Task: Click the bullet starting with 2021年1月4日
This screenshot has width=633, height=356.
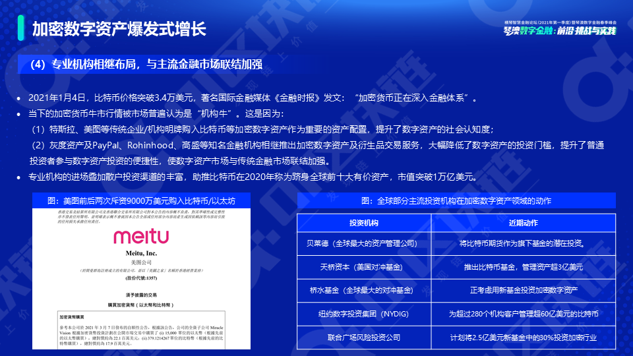Action: [x=253, y=98]
